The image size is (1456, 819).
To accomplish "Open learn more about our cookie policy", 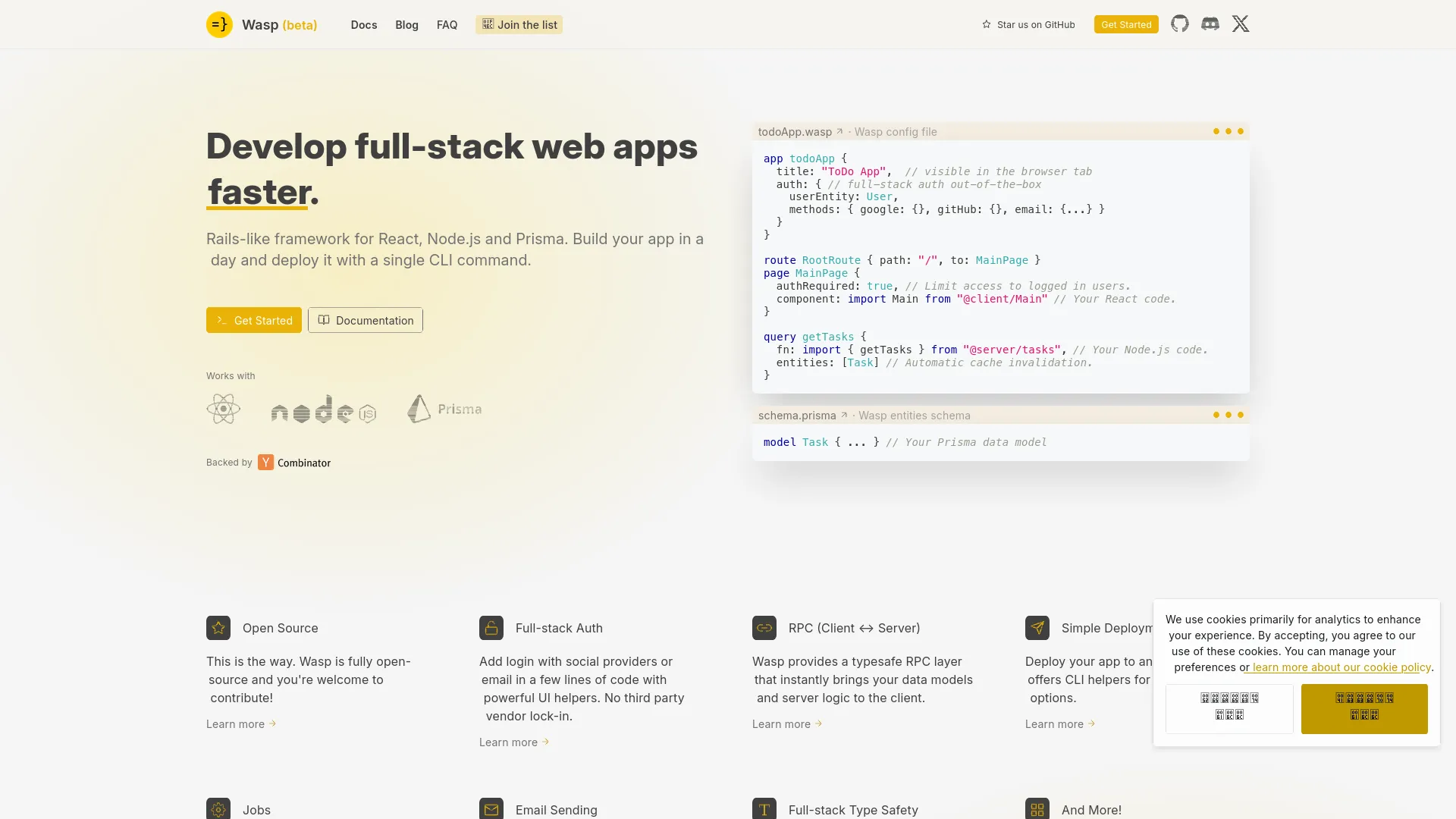I will tap(1341, 667).
